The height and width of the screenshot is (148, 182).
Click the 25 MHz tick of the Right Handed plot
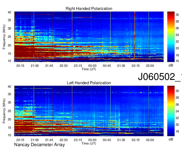point(9,37)
